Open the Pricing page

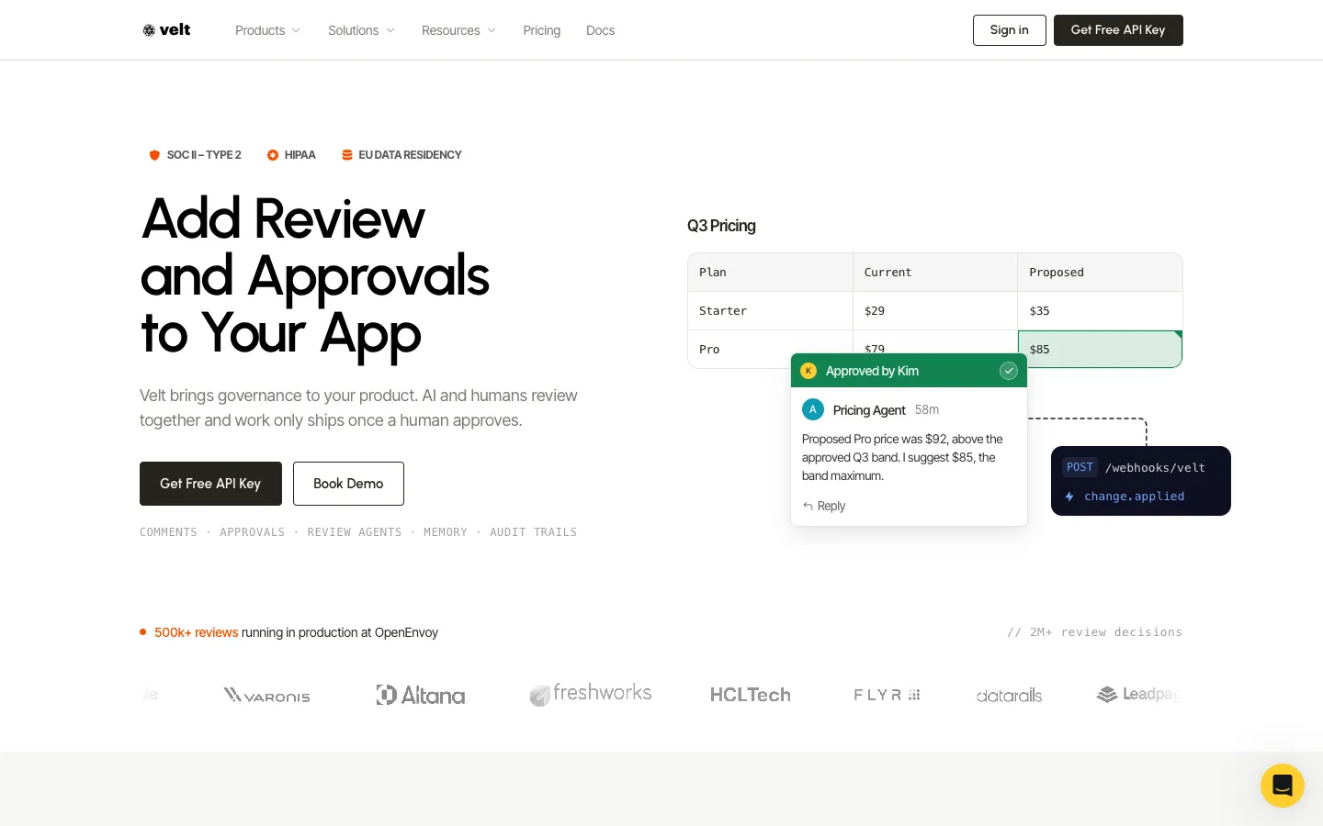click(x=541, y=30)
